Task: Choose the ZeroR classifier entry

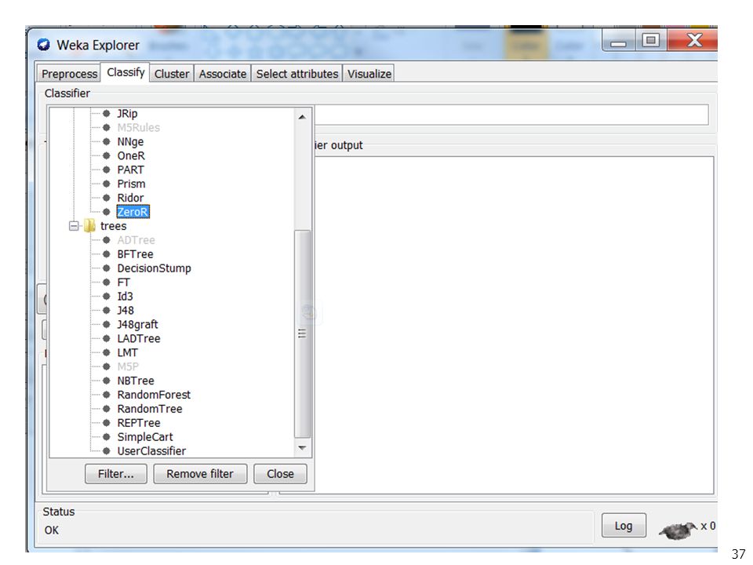Action: (x=133, y=212)
